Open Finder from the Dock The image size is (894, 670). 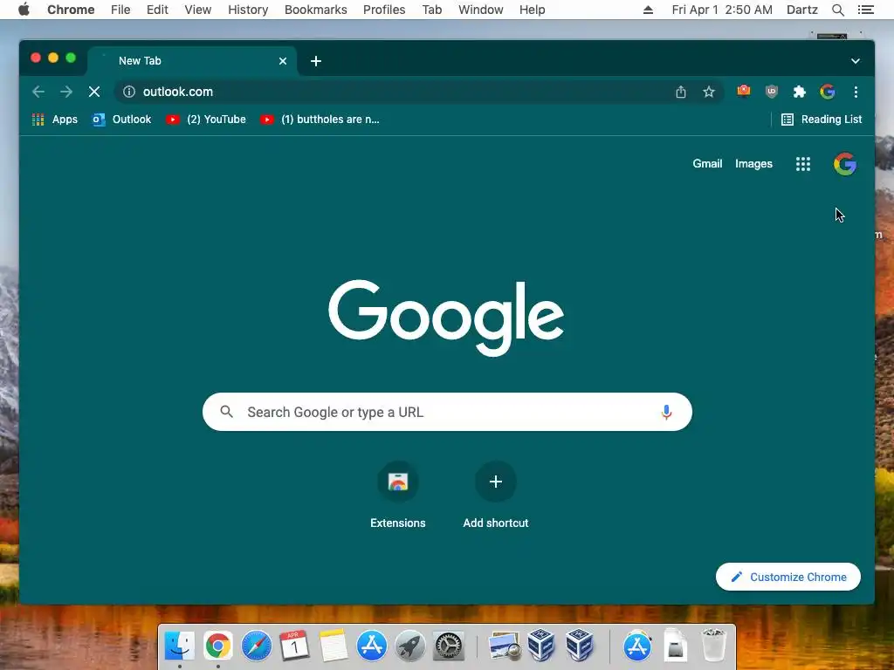180,646
